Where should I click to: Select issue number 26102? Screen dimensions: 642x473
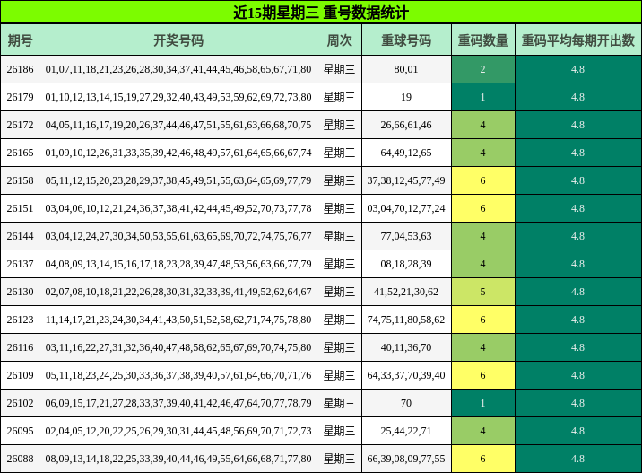click(20, 403)
